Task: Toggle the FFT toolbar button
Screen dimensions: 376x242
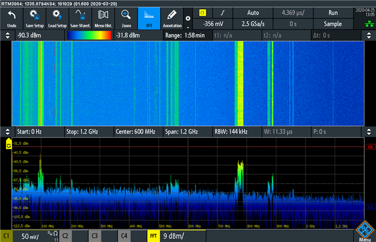Action: 149,19
